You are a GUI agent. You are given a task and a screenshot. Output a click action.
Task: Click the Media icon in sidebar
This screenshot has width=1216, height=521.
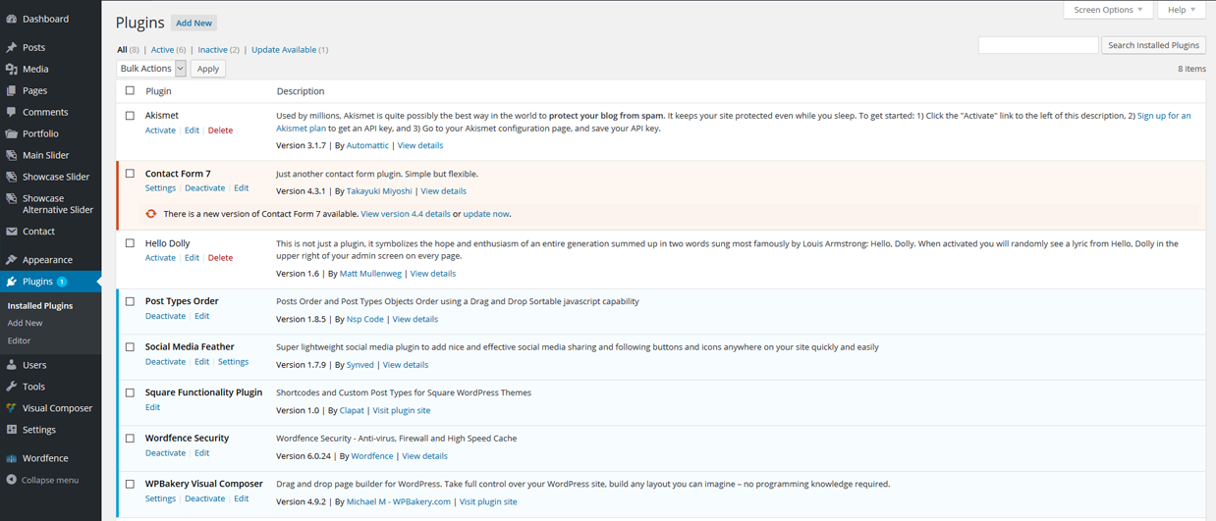[x=12, y=69]
